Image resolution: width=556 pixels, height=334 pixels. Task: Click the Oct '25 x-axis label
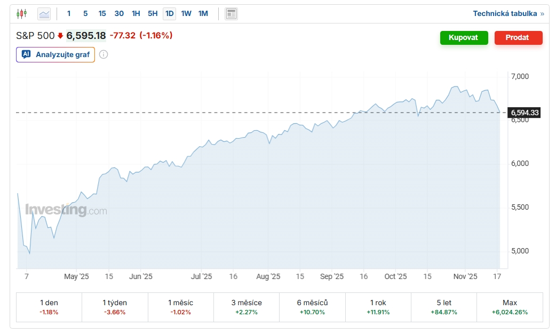coord(396,276)
